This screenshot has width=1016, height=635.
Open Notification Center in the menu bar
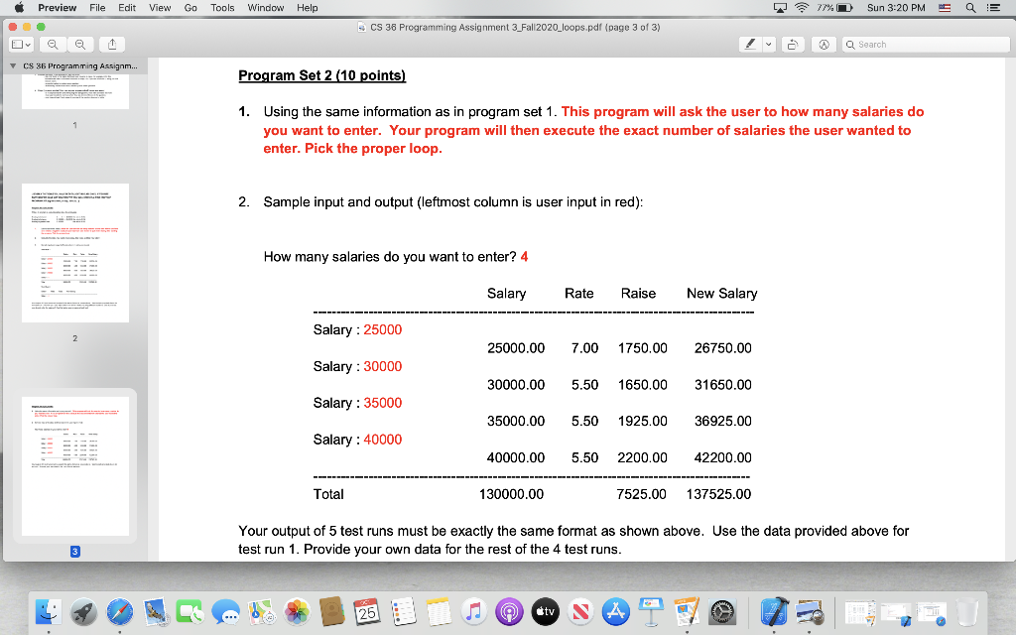[993, 8]
